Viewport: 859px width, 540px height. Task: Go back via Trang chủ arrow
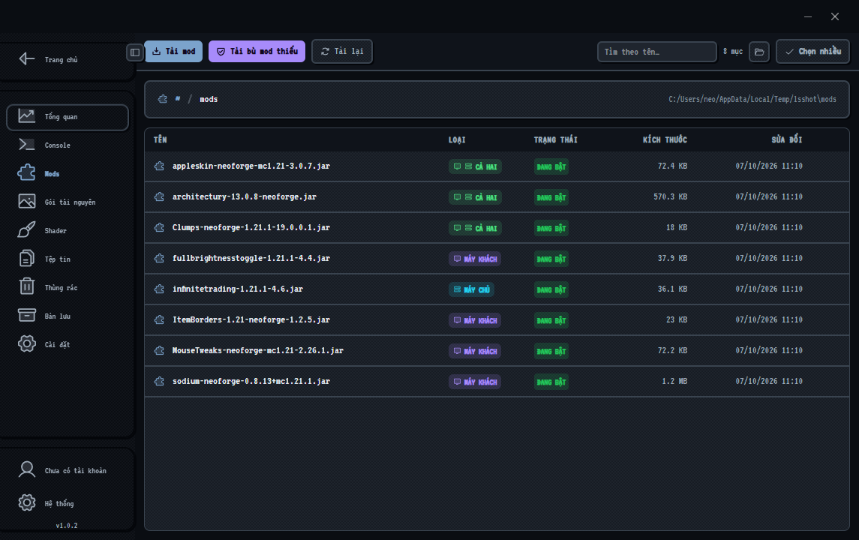point(27,58)
